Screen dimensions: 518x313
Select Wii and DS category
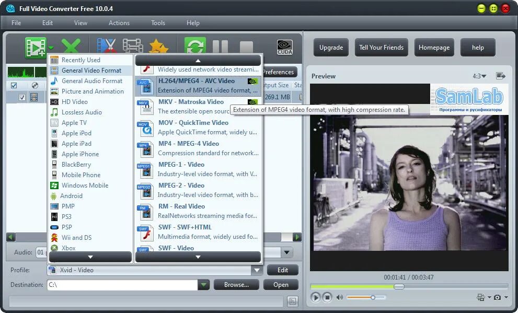[90, 237]
